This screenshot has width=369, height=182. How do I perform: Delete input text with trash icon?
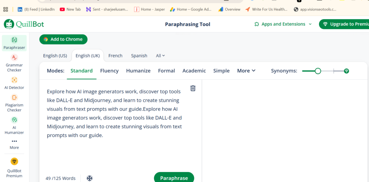[193, 88]
